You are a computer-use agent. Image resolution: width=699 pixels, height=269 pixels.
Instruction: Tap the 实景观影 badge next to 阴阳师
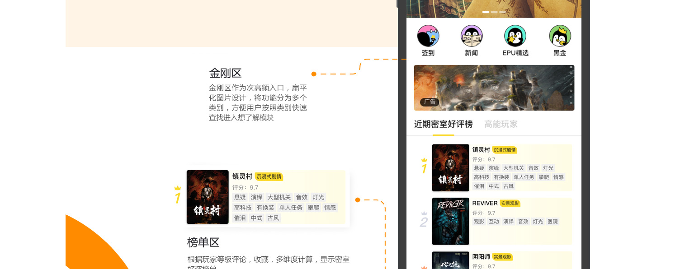(x=502, y=257)
